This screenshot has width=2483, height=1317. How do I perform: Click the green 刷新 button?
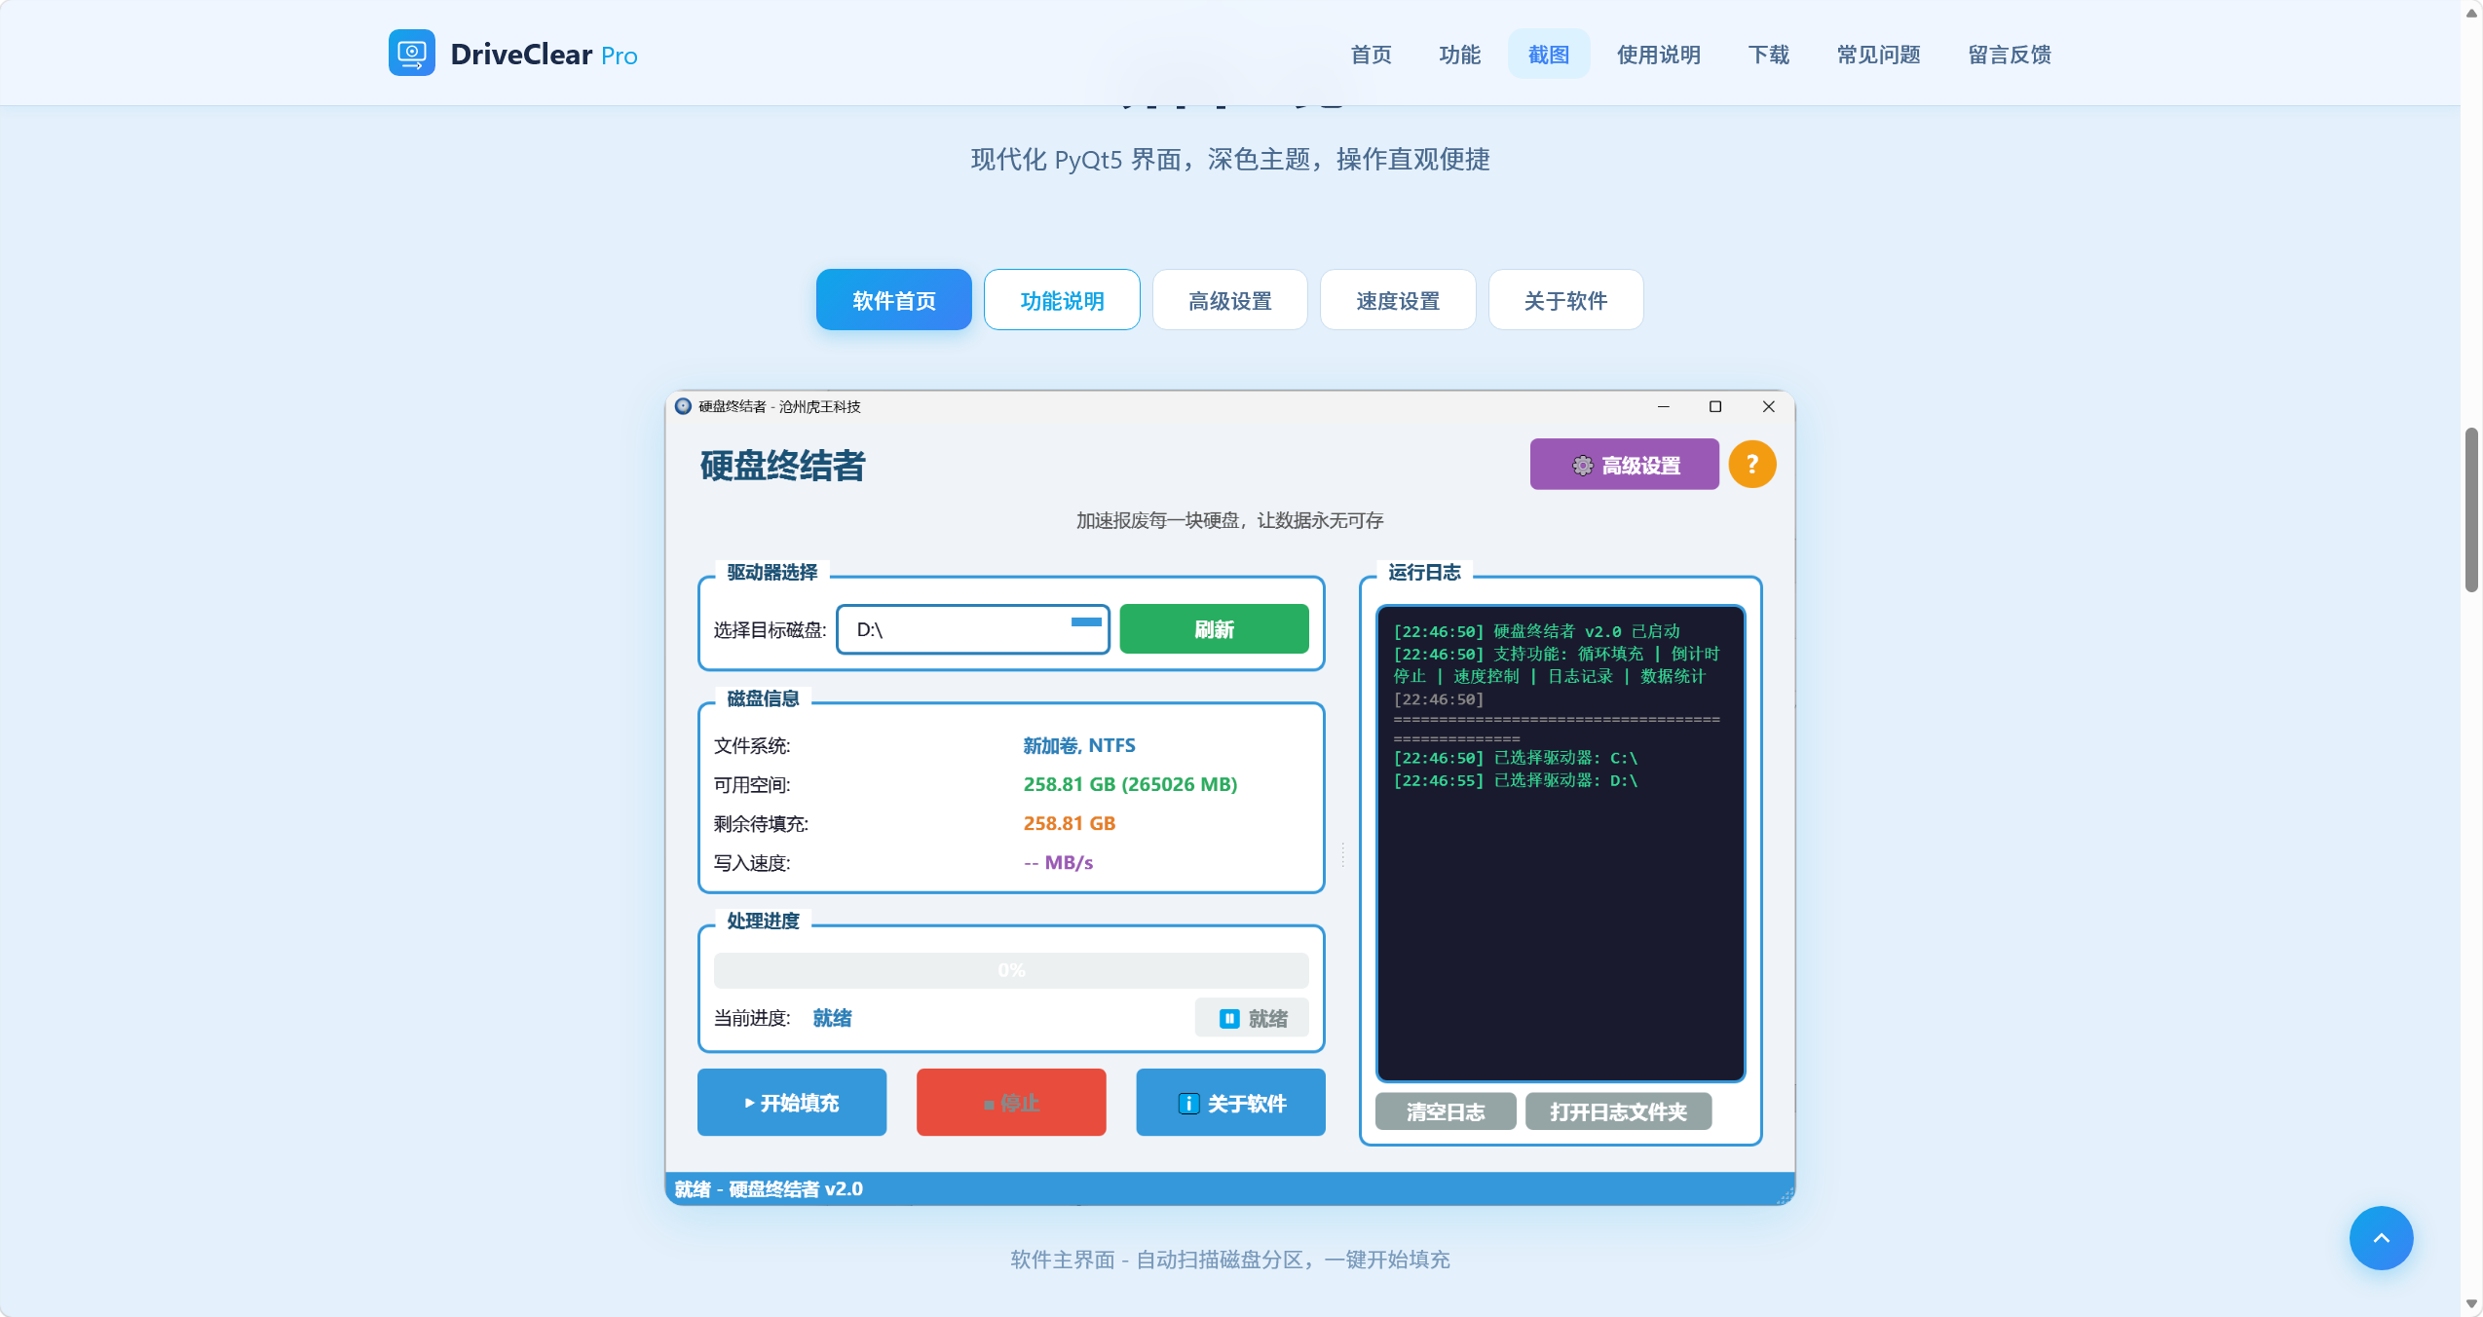click(1214, 629)
